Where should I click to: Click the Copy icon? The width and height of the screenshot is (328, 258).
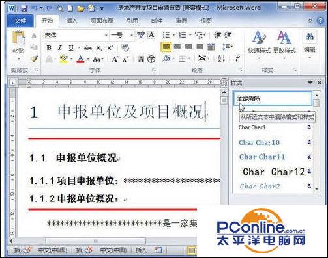(34, 47)
